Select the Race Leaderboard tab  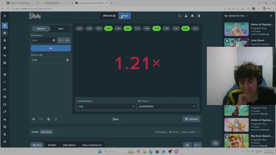coord(92,145)
